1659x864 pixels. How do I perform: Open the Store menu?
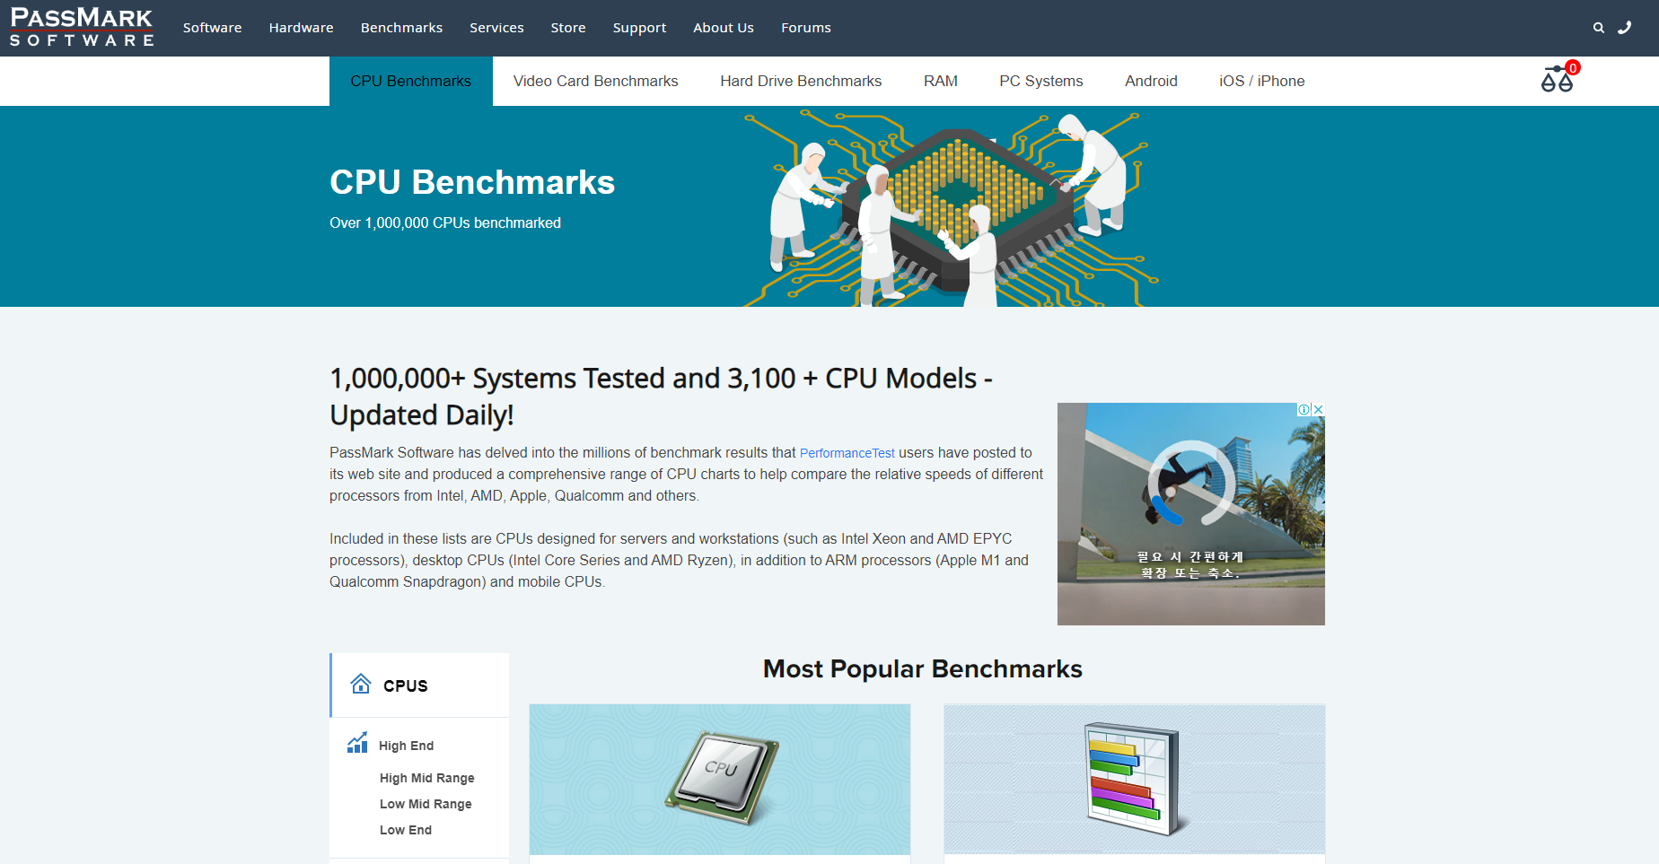[568, 28]
